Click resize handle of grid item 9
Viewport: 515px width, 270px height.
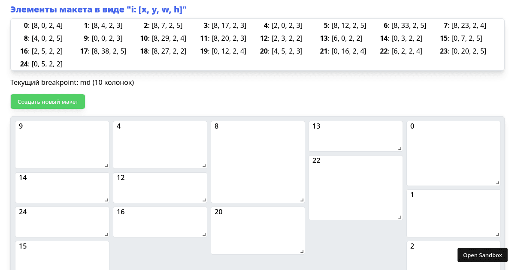tap(106, 165)
